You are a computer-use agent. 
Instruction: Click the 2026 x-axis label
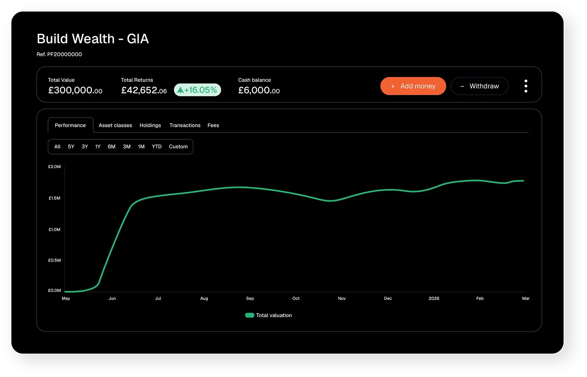pyautogui.click(x=434, y=298)
